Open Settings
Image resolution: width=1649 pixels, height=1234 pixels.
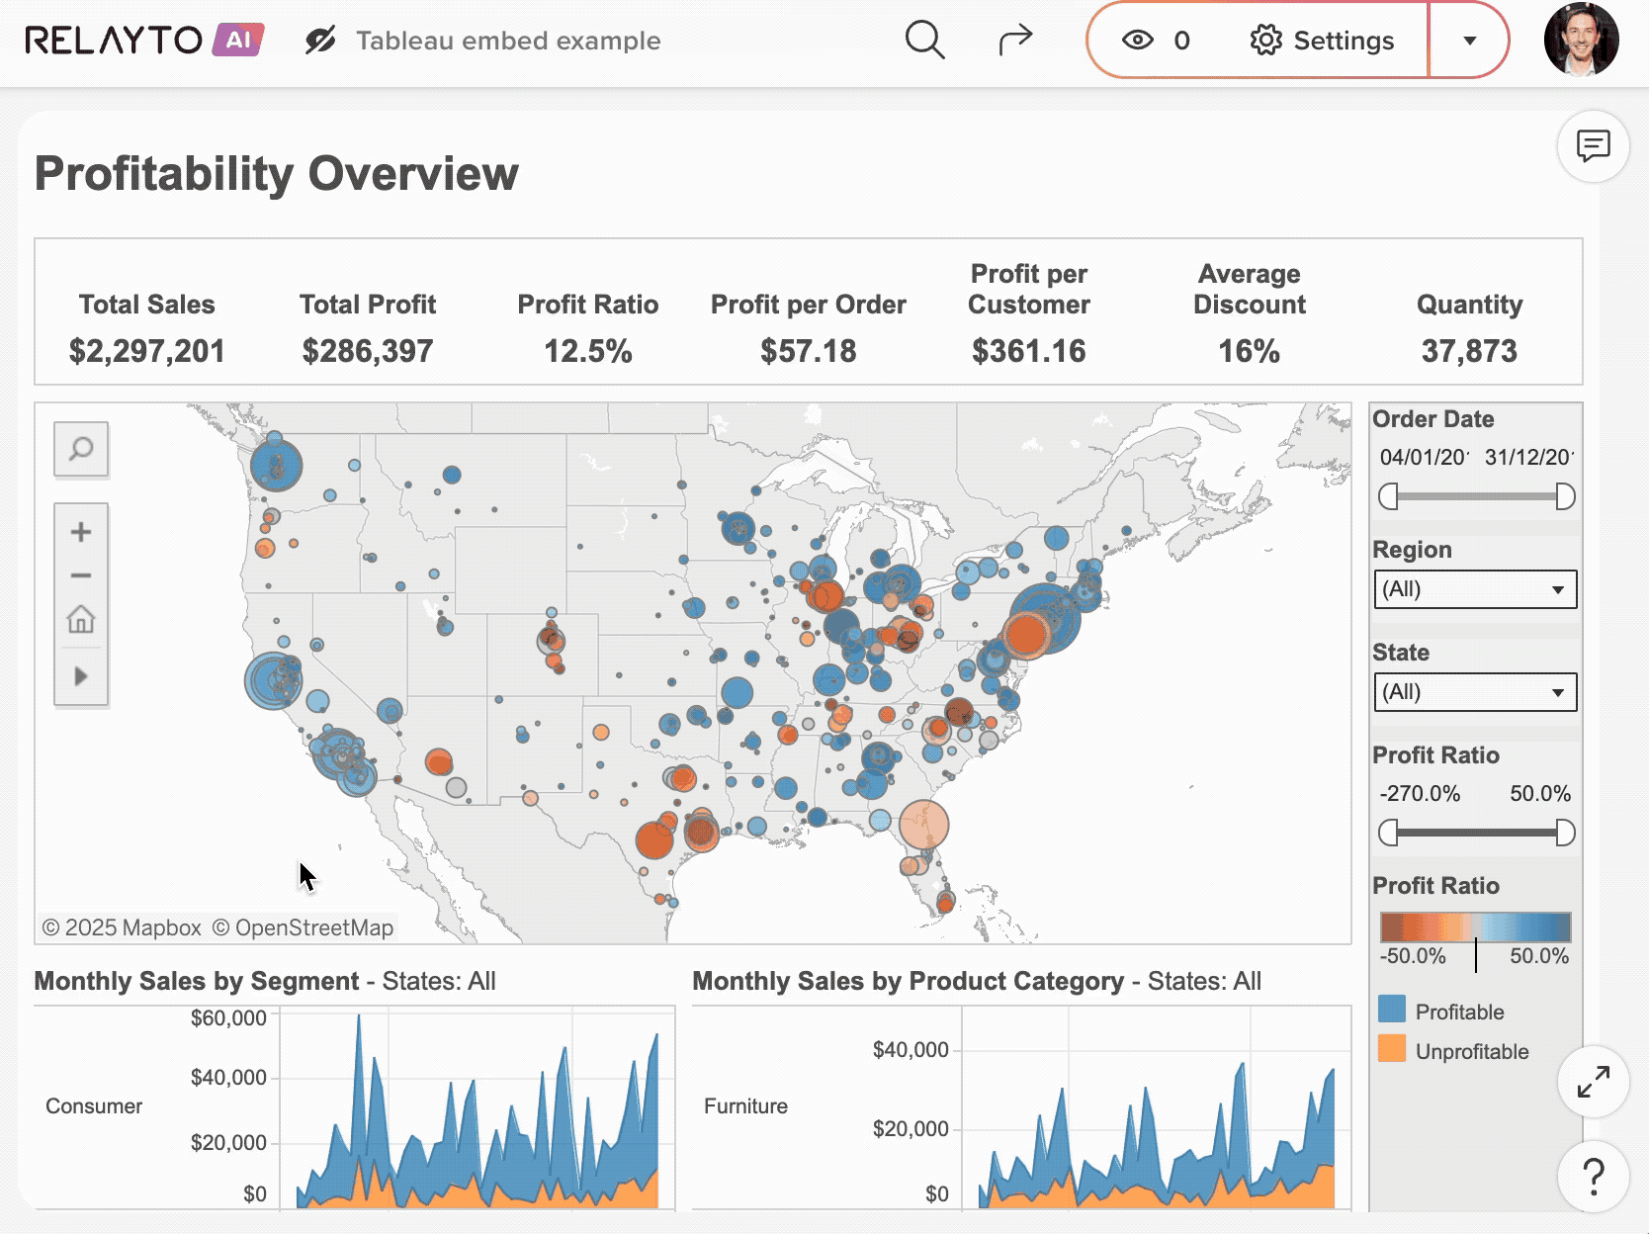[x=1322, y=41]
